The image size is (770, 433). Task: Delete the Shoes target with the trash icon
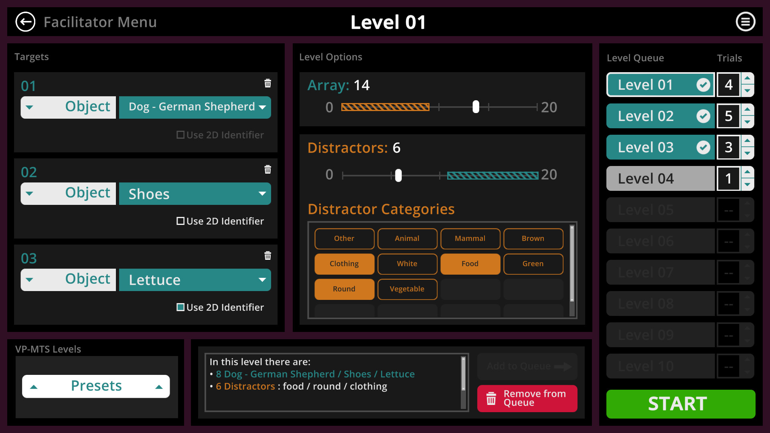[x=267, y=170]
